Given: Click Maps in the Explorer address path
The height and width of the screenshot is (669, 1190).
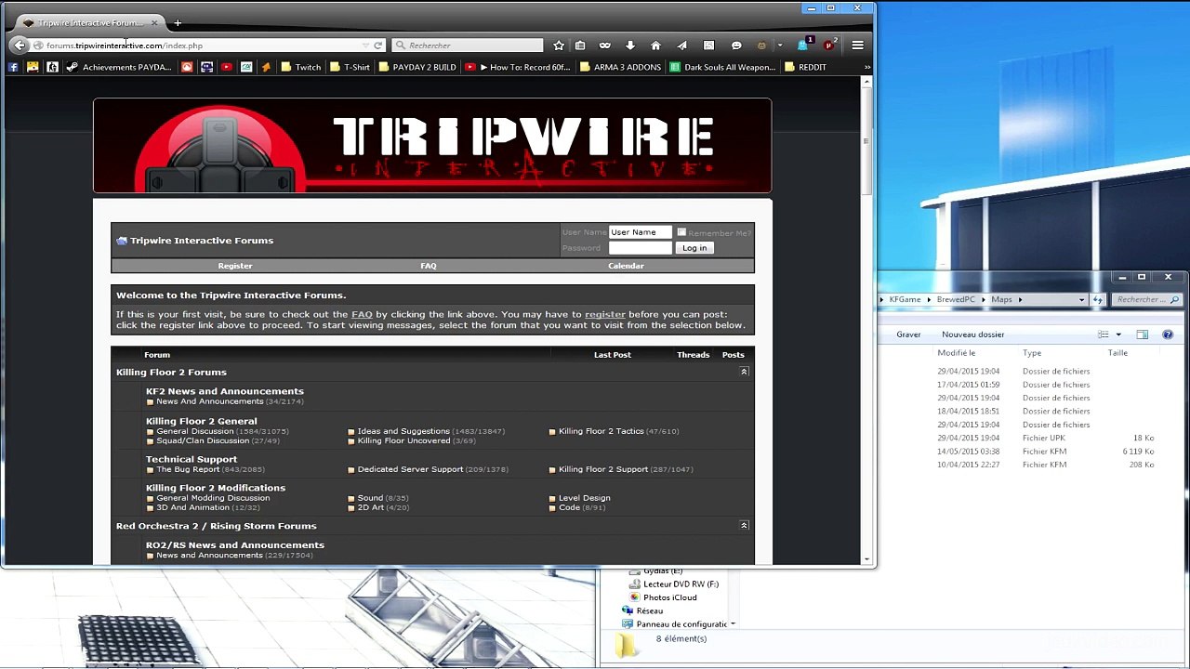Looking at the screenshot, I should pos(1001,299).
